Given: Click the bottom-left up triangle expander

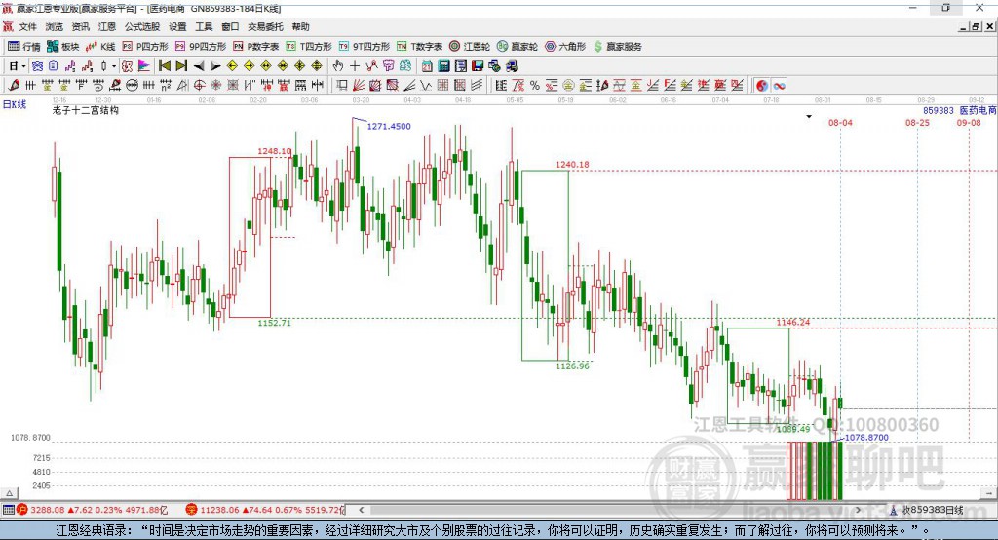Looking at the screenshot, I should pyautogui.click(x=9, y=493).
